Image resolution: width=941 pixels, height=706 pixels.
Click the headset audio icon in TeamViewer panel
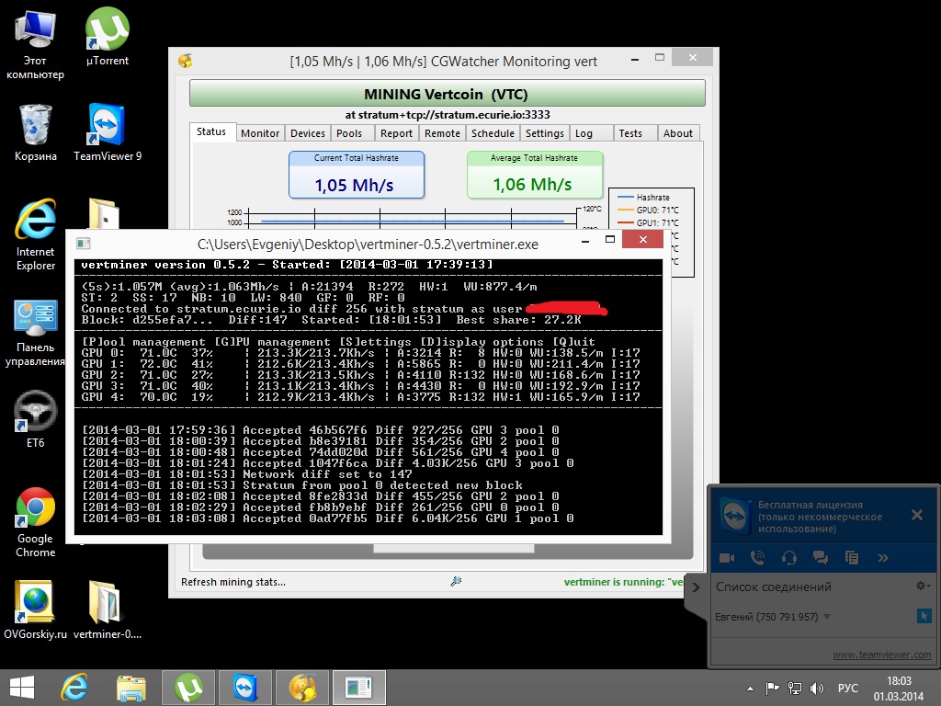pyautogui.click(x=789, y=558)
